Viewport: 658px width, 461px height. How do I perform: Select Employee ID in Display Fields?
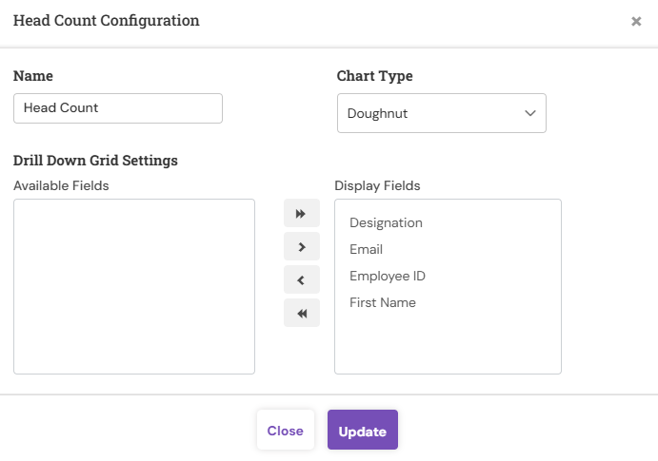pos(388,277)
